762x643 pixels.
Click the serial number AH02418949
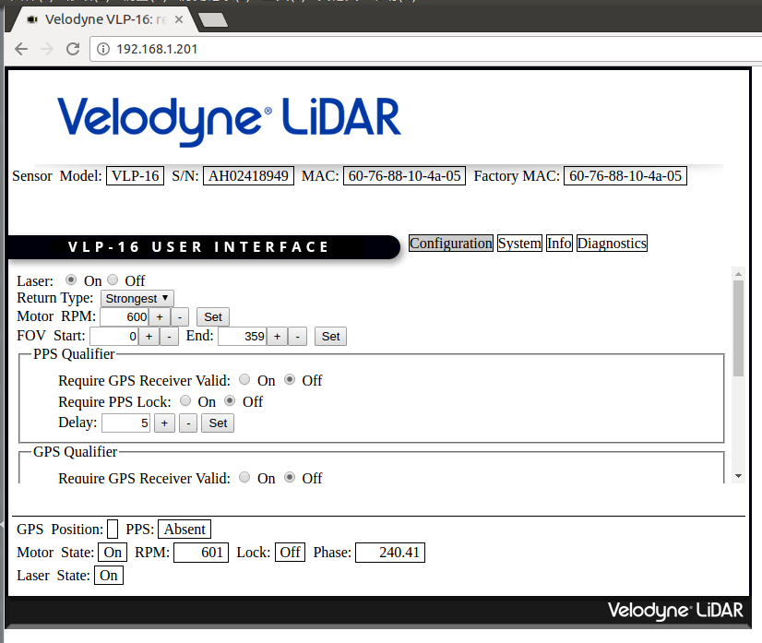(x=248, y=176)
